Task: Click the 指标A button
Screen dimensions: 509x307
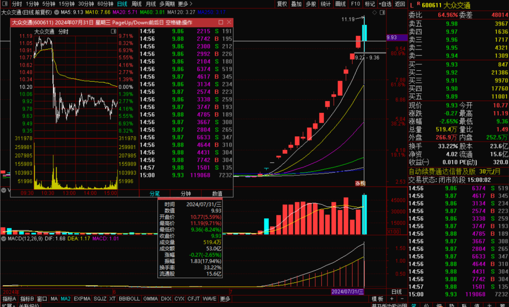Action: [9, 299]
